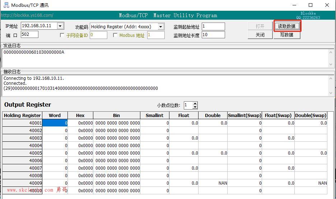Click the Word column header
This screenshot has width=336, height=199.
55,115
